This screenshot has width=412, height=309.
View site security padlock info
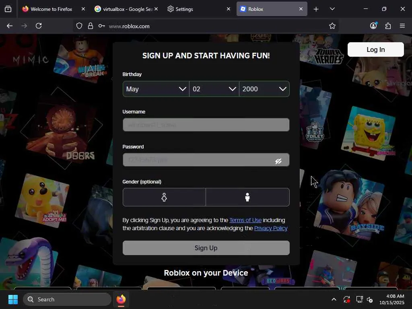coord(91,26)
